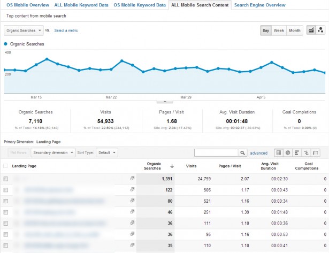Click the Organic Searches legend dot

tap(6, 44)
